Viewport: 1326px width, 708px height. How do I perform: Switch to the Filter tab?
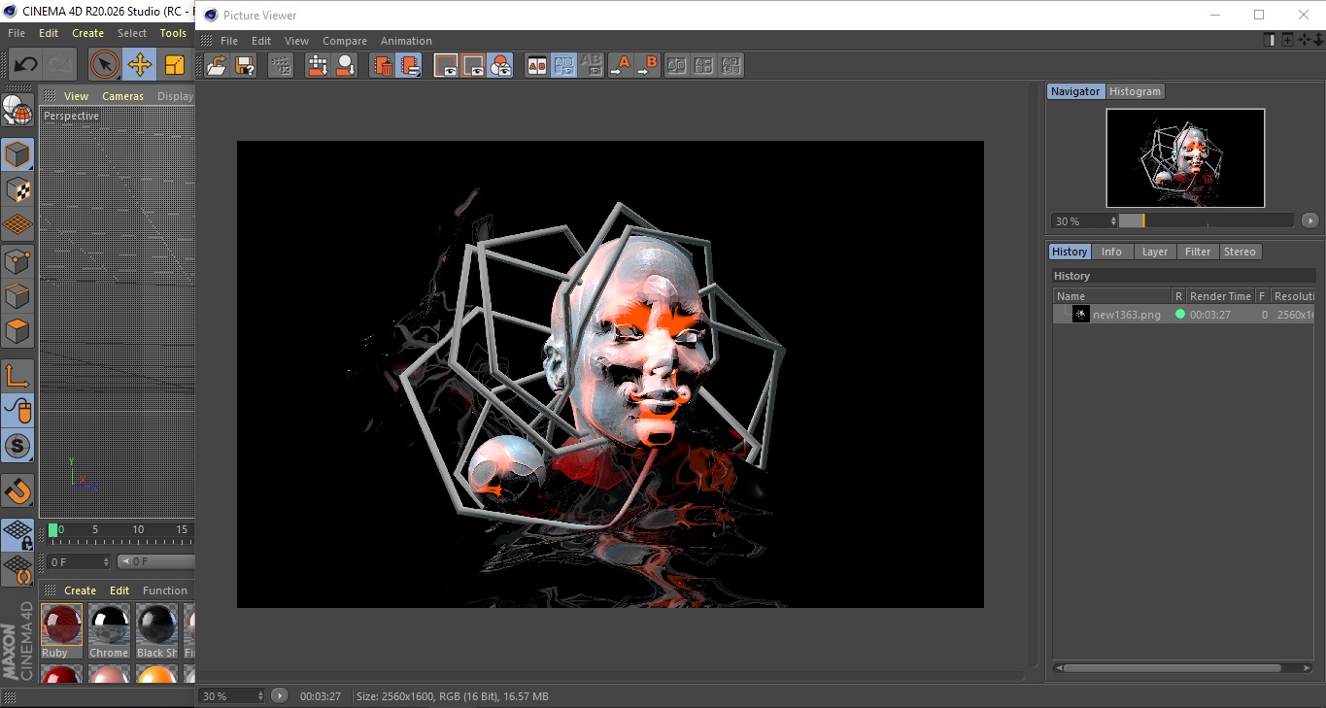(1198, 252)
